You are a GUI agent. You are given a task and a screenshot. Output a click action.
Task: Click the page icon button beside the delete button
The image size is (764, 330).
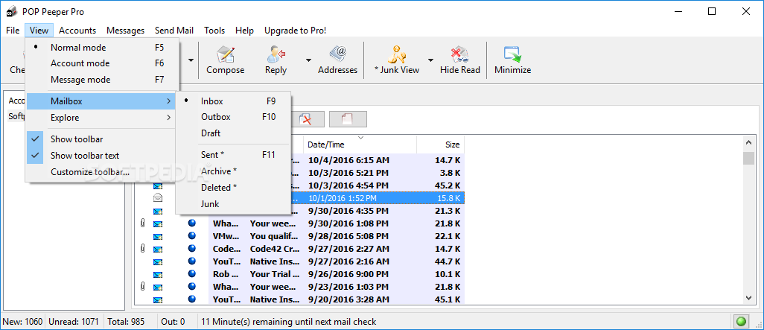pyautogui.click(x=348, y=119)
